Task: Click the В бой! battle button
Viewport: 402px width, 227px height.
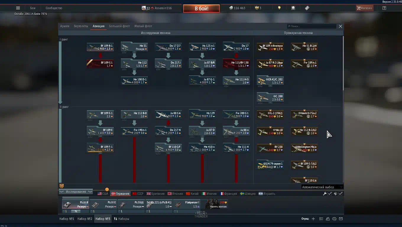Action: [201, 9]
